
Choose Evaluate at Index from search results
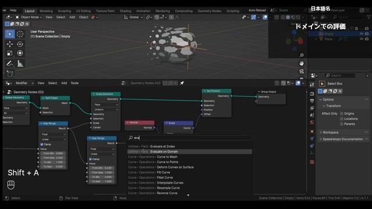pos(189,146)
